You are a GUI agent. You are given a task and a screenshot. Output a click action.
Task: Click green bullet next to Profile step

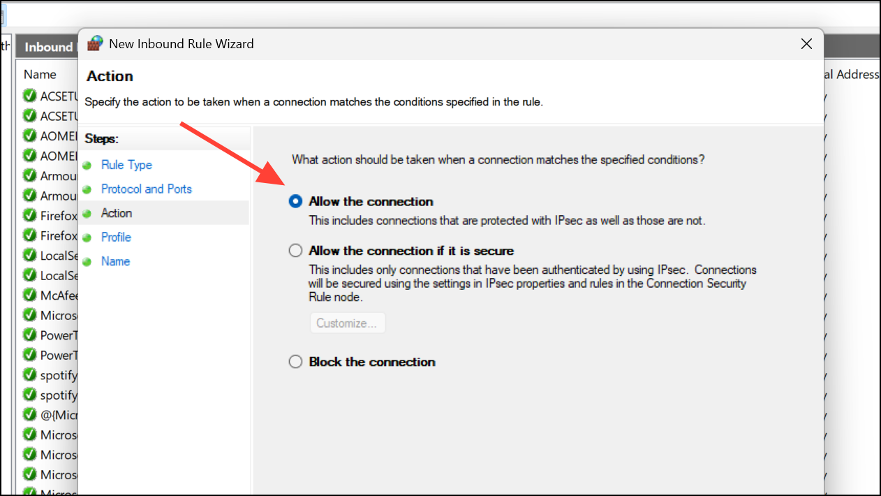click(x=87, y=238)
